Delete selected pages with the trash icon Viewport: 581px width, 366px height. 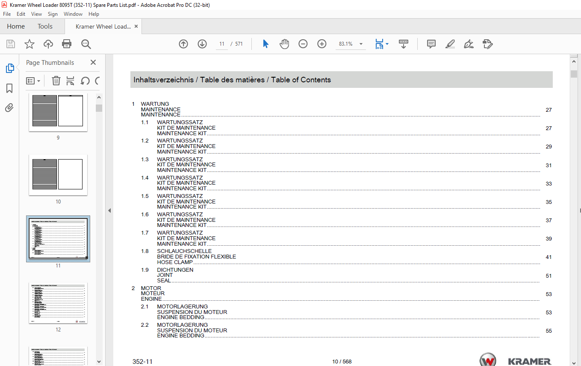click(x=56, y=81)
